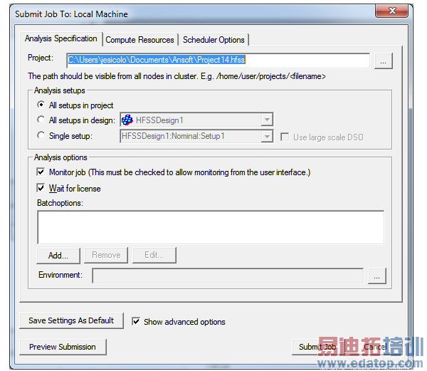Screen dimensions: 427x371
Task: Open the Single setup dropdown arrow
Action: click(267, 136)
